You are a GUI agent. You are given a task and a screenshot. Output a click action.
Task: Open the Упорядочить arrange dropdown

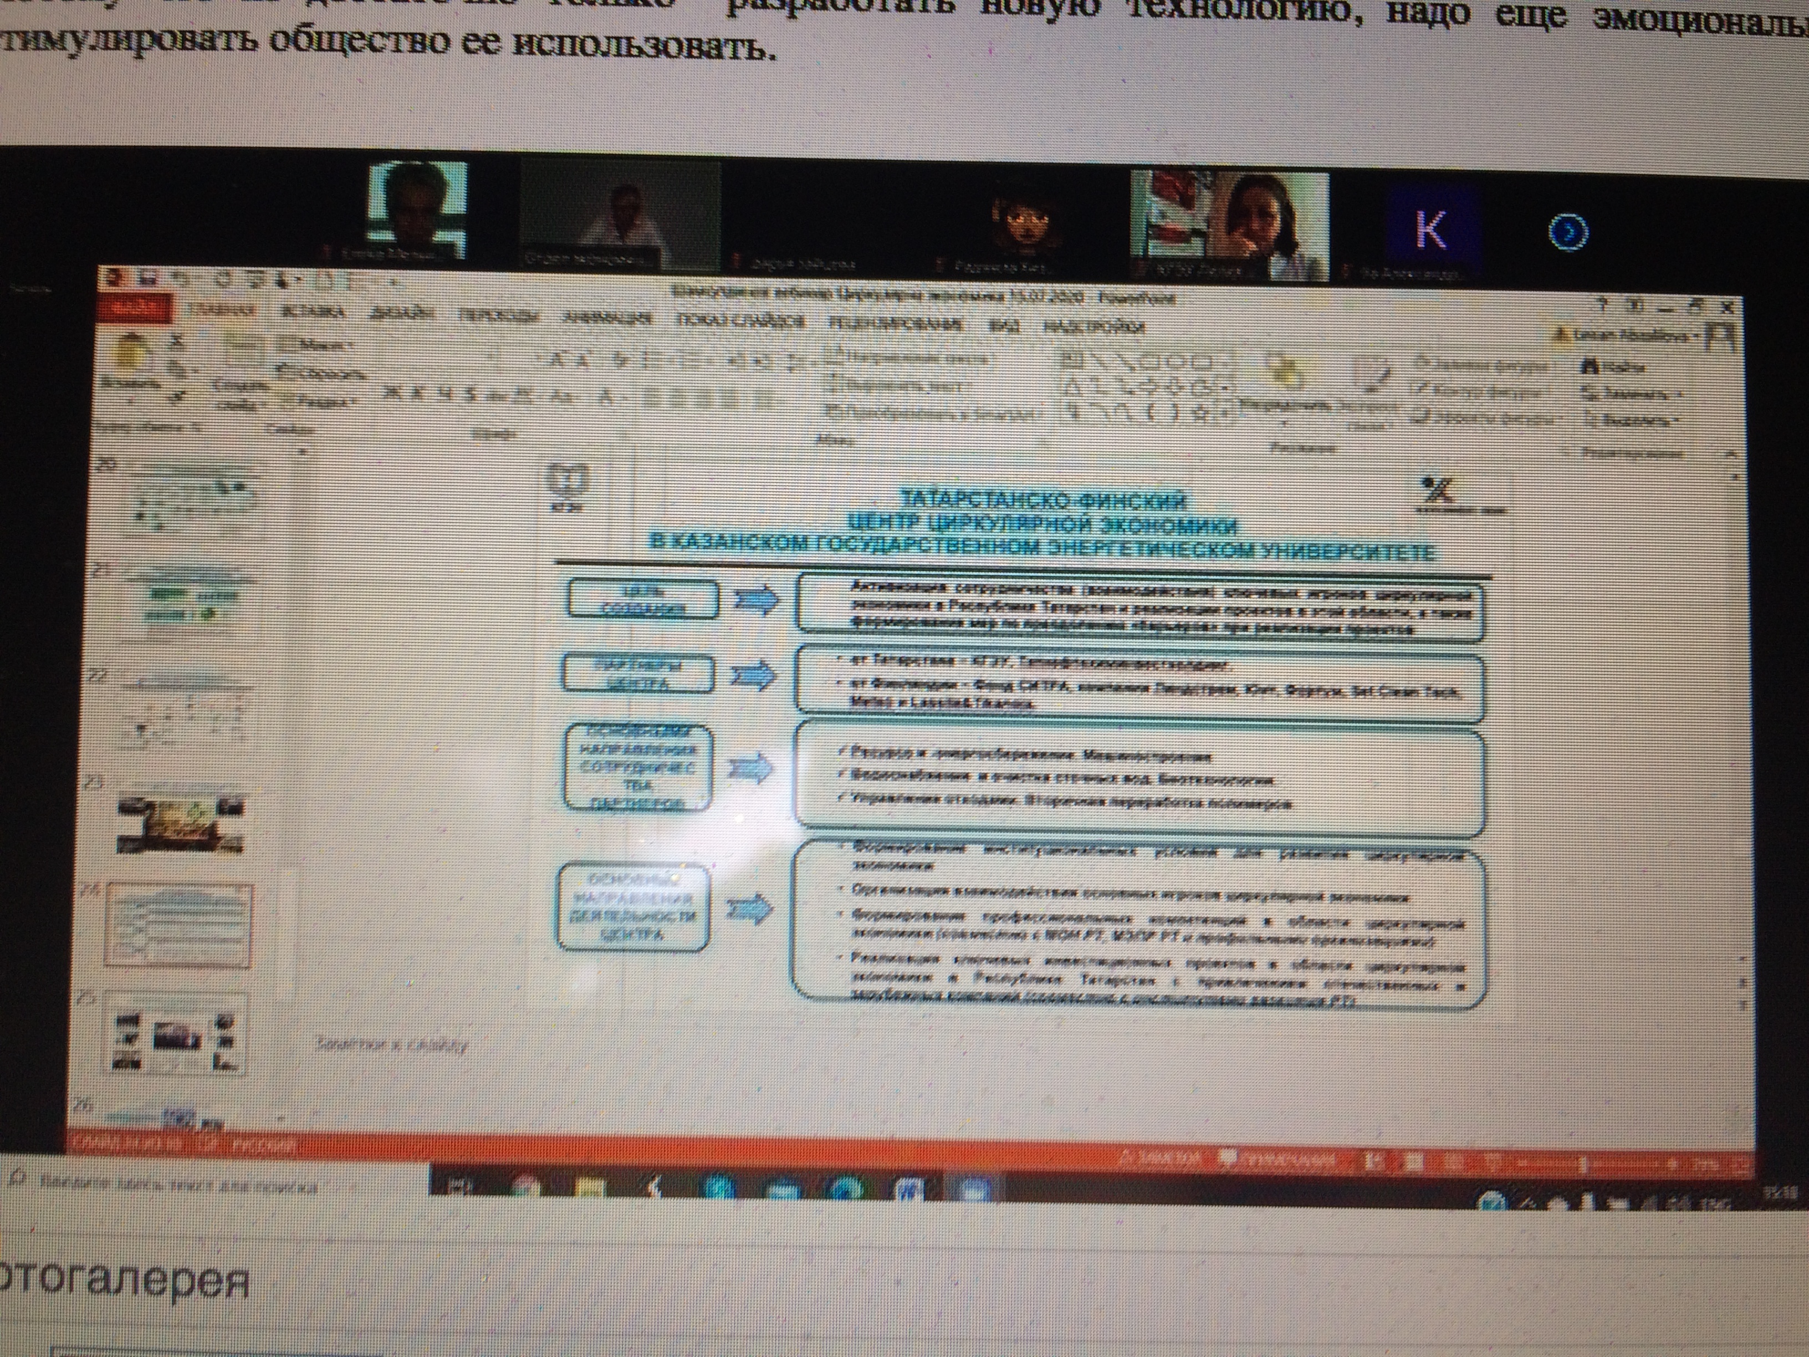point(1285,389)
